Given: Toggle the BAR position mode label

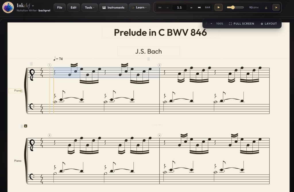Looking at the screenshot, I should click(x=208, y=7).
